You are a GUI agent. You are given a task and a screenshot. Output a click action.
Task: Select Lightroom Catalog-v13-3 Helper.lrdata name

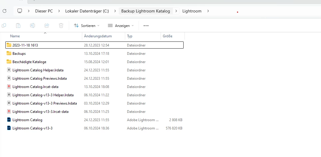pyautogui.click(x=43, y=95)
